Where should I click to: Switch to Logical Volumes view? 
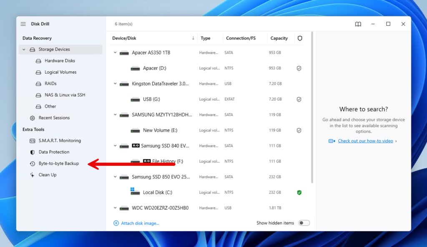(x=60, y=72)
